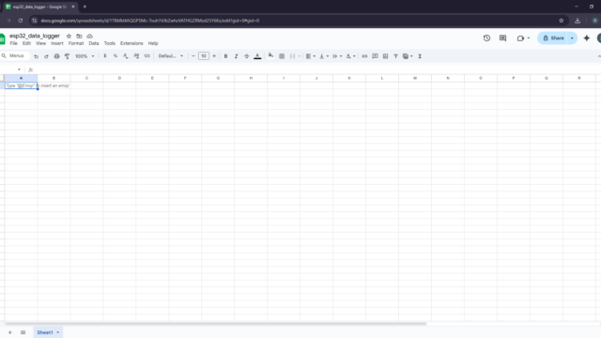Open the Format menu

(x=76, y=43)
